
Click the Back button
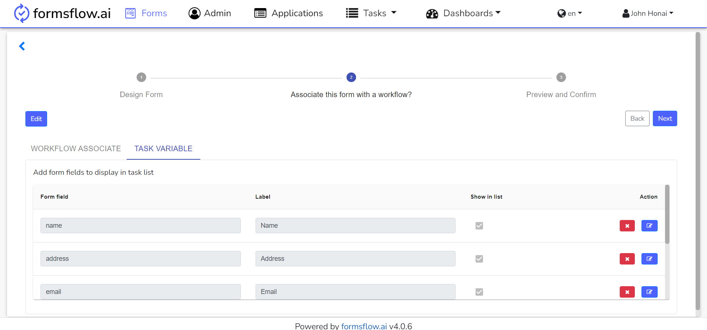[x=637, y=118]
